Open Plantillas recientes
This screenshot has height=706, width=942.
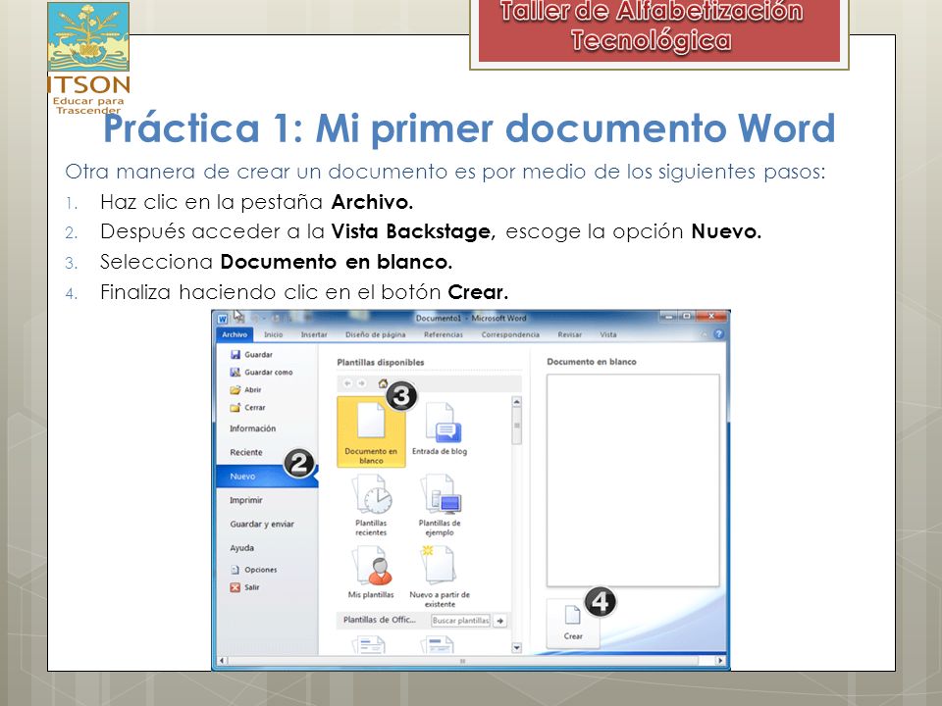click(x=371, y=504)
